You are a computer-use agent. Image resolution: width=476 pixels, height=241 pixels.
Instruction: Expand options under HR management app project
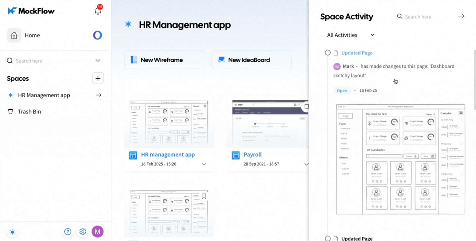[x=204, y=164]
